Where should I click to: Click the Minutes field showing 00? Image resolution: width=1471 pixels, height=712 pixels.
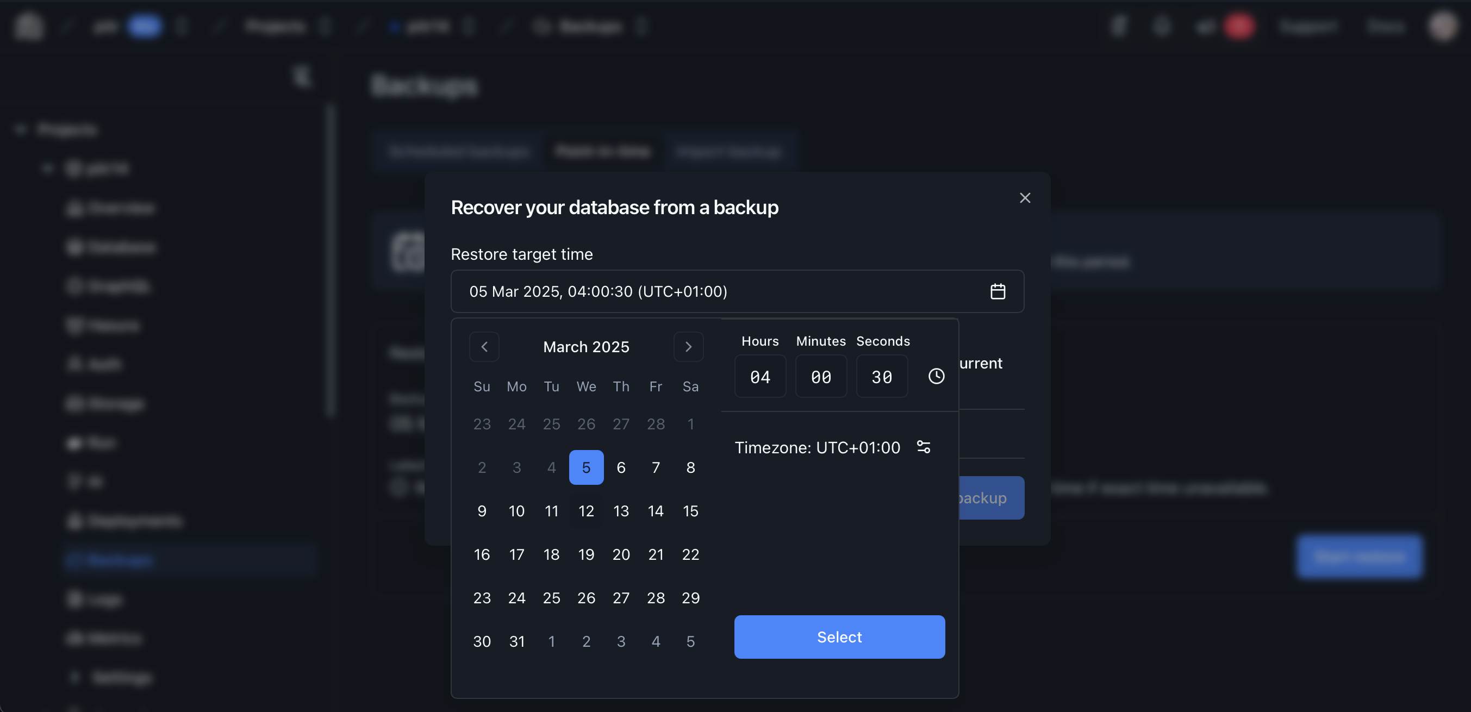821,376
